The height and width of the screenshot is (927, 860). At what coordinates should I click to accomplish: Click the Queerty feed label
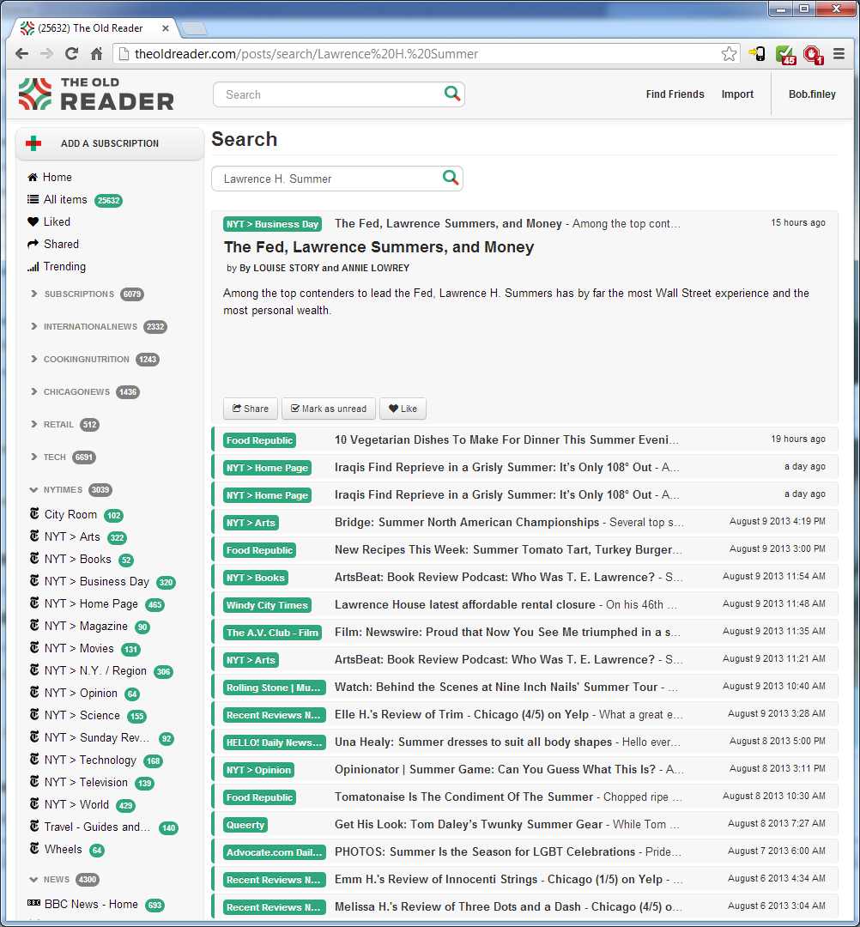245,825
